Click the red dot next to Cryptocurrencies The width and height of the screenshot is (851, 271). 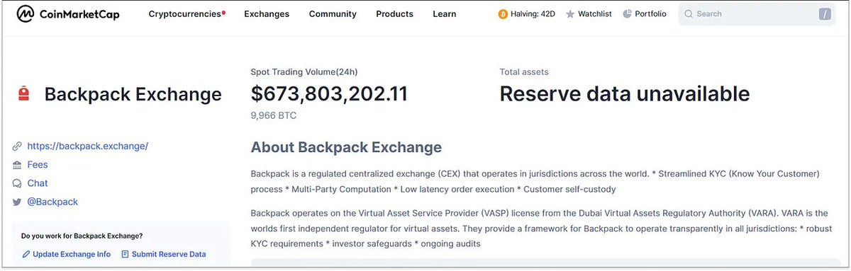tap(224, 12)
